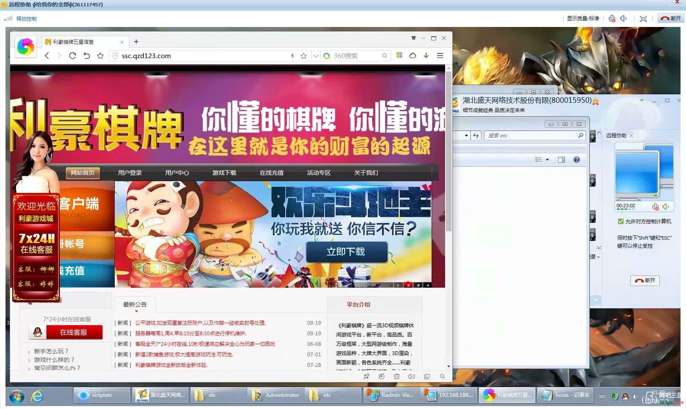Screen dimensions: 686x409
Task: Click the red 在线客服 button
Action: point(66,332)
